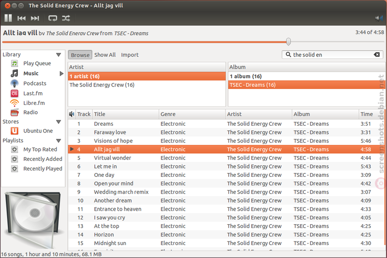Expand the Music source arrow
This screenshot has width=387, height=258.
pyautogui.click(x=61, y=73)
